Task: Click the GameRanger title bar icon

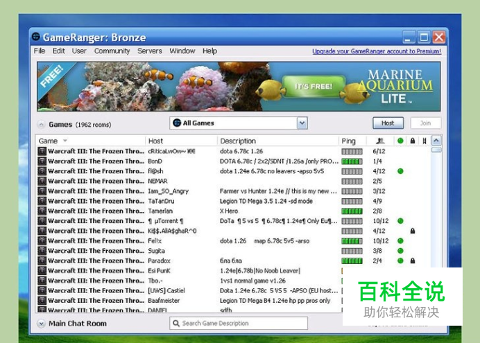Action: [36, 37]
